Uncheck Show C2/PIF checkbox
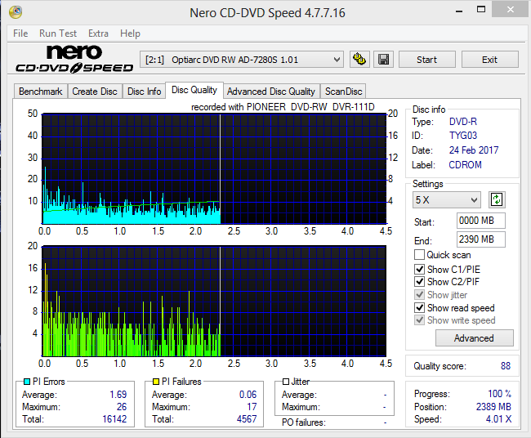 419,281
